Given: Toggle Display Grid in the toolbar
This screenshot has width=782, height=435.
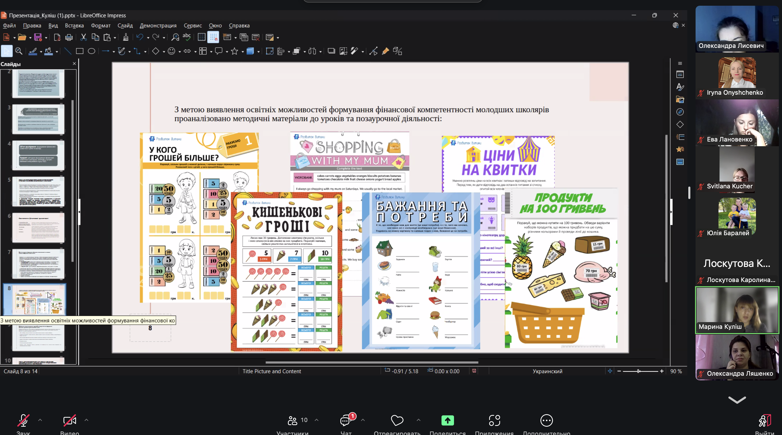Looking at the screenshot, I should click(201, 37).
